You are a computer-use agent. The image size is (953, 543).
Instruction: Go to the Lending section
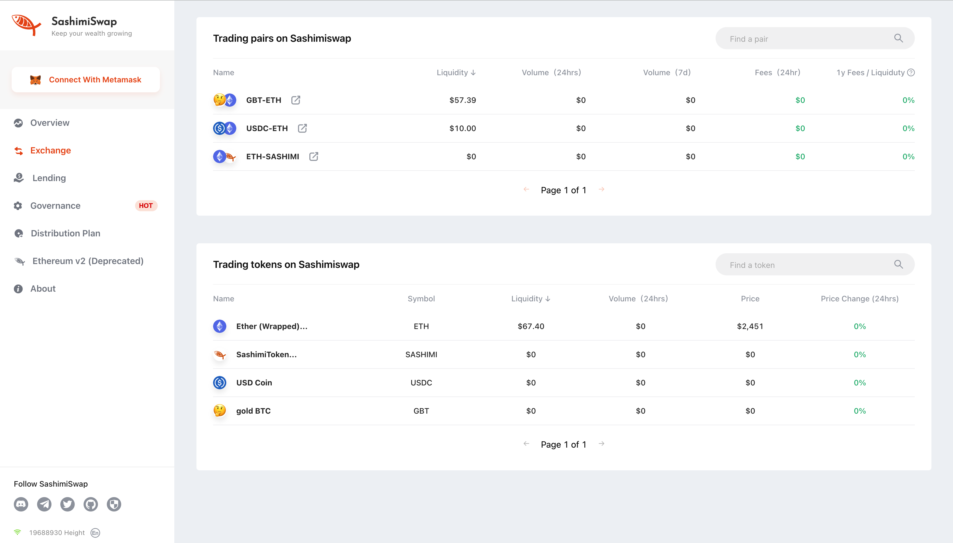pos(49,178)
